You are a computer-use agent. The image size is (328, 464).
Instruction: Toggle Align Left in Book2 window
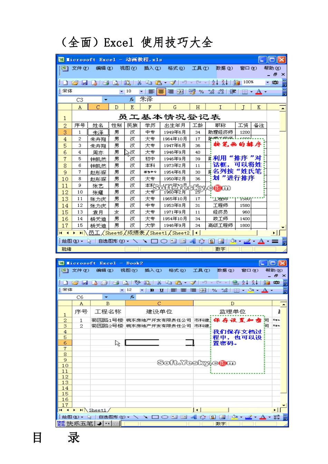click(174, 290)
